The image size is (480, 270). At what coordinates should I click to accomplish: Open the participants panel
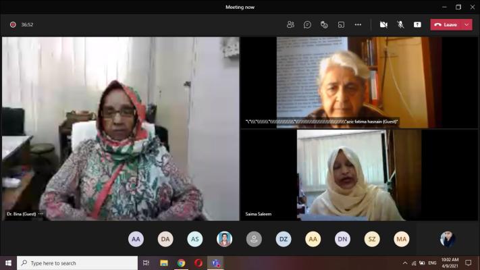[290, 24]
